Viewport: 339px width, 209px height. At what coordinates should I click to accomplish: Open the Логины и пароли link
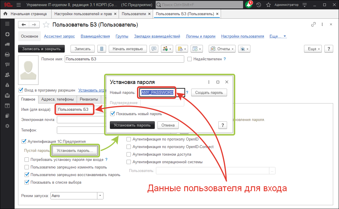(201, 36)
